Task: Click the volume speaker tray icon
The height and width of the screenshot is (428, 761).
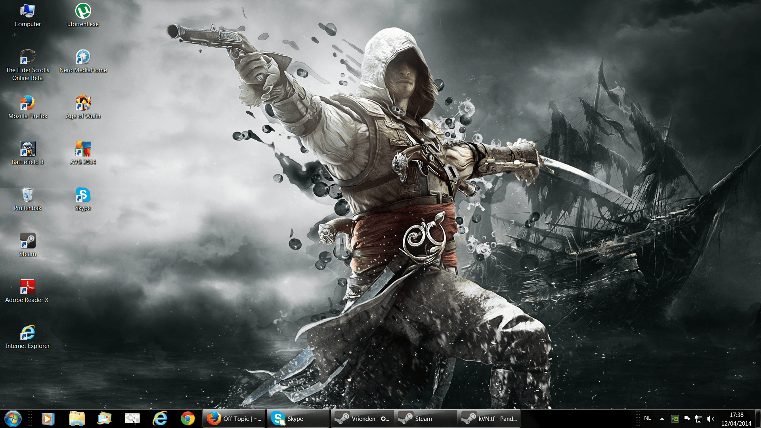Action: click(710, 418)
